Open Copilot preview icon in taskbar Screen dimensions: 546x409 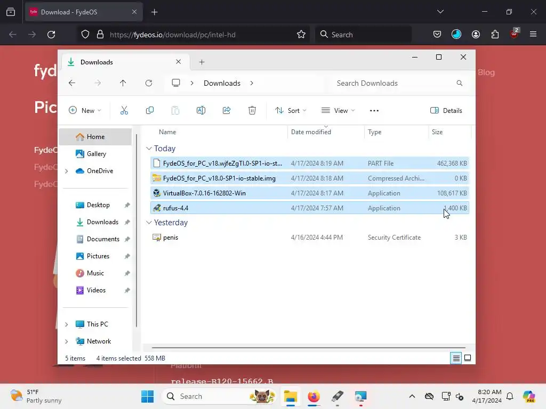(528, 396)
